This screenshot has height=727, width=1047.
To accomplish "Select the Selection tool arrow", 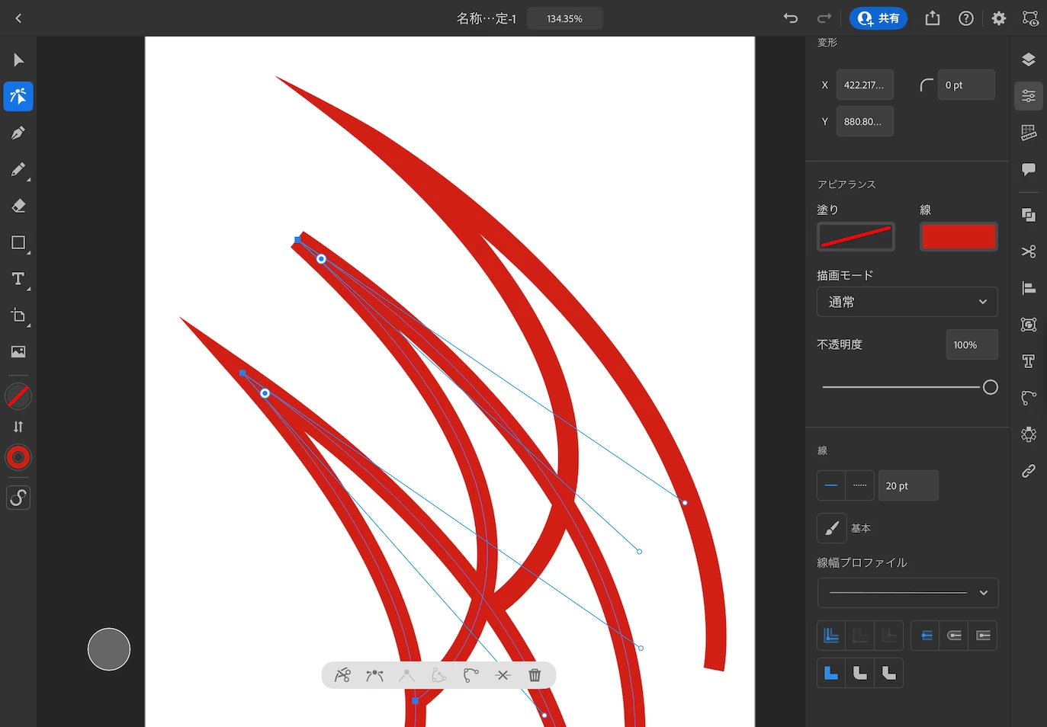I will (x=18, y=60).
